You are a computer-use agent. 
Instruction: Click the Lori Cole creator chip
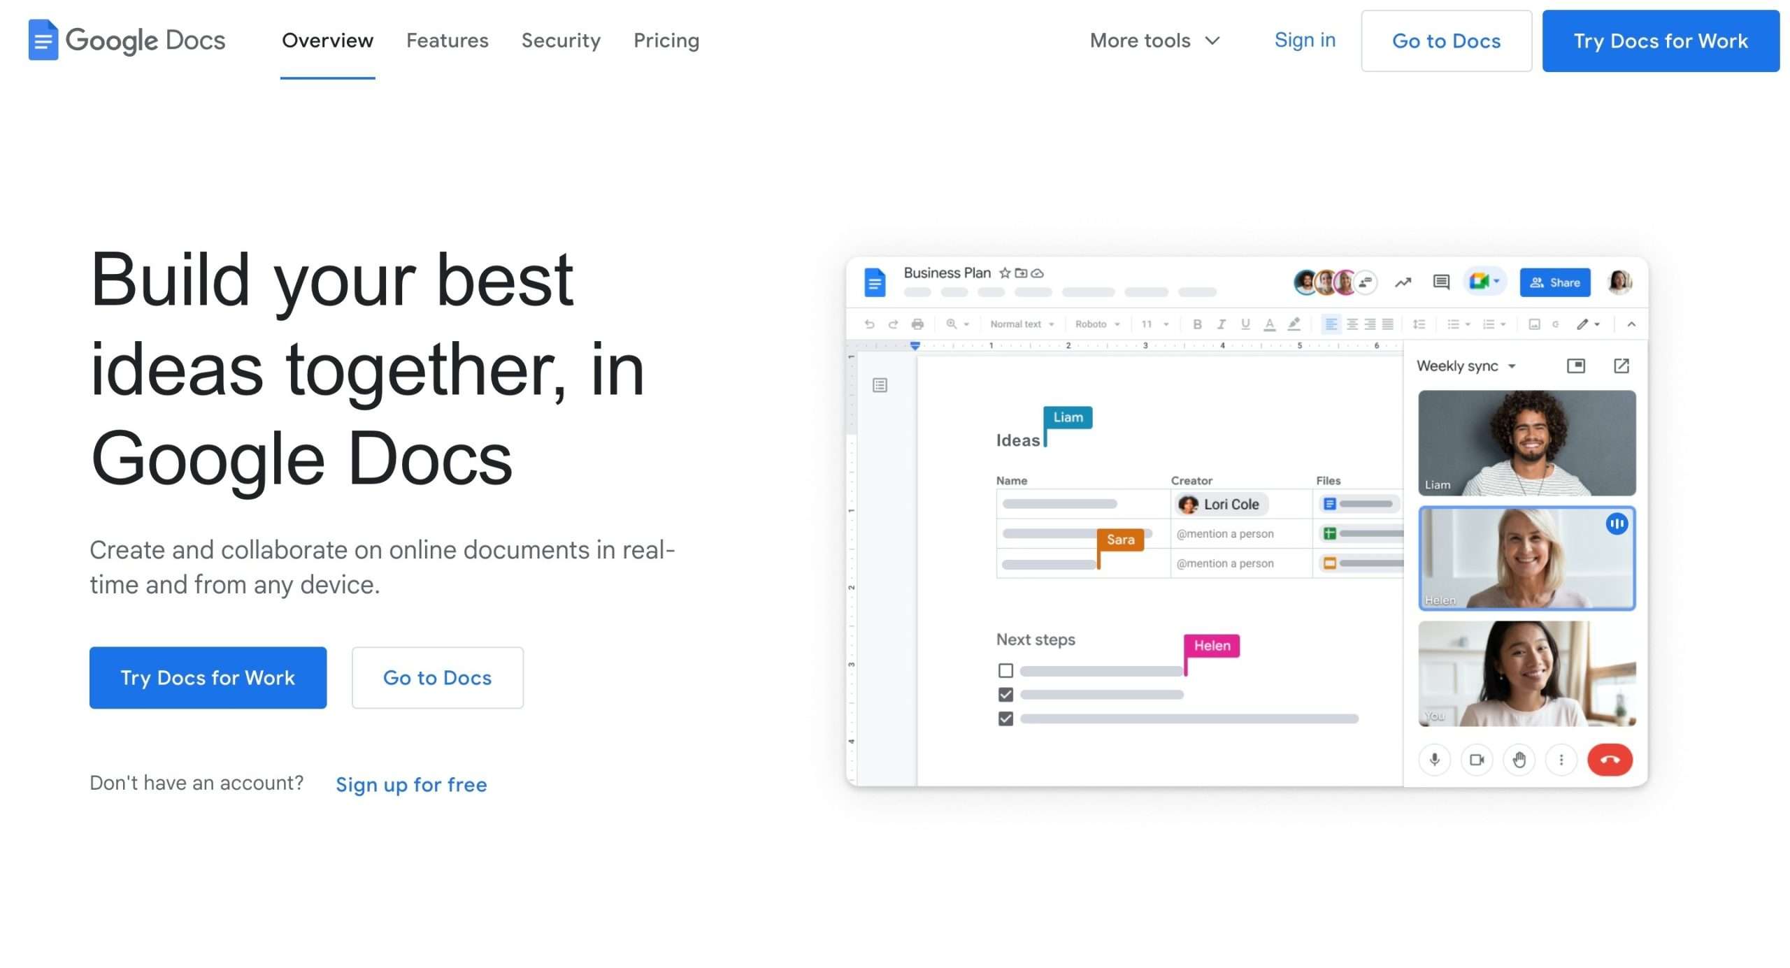(1221, 504)
